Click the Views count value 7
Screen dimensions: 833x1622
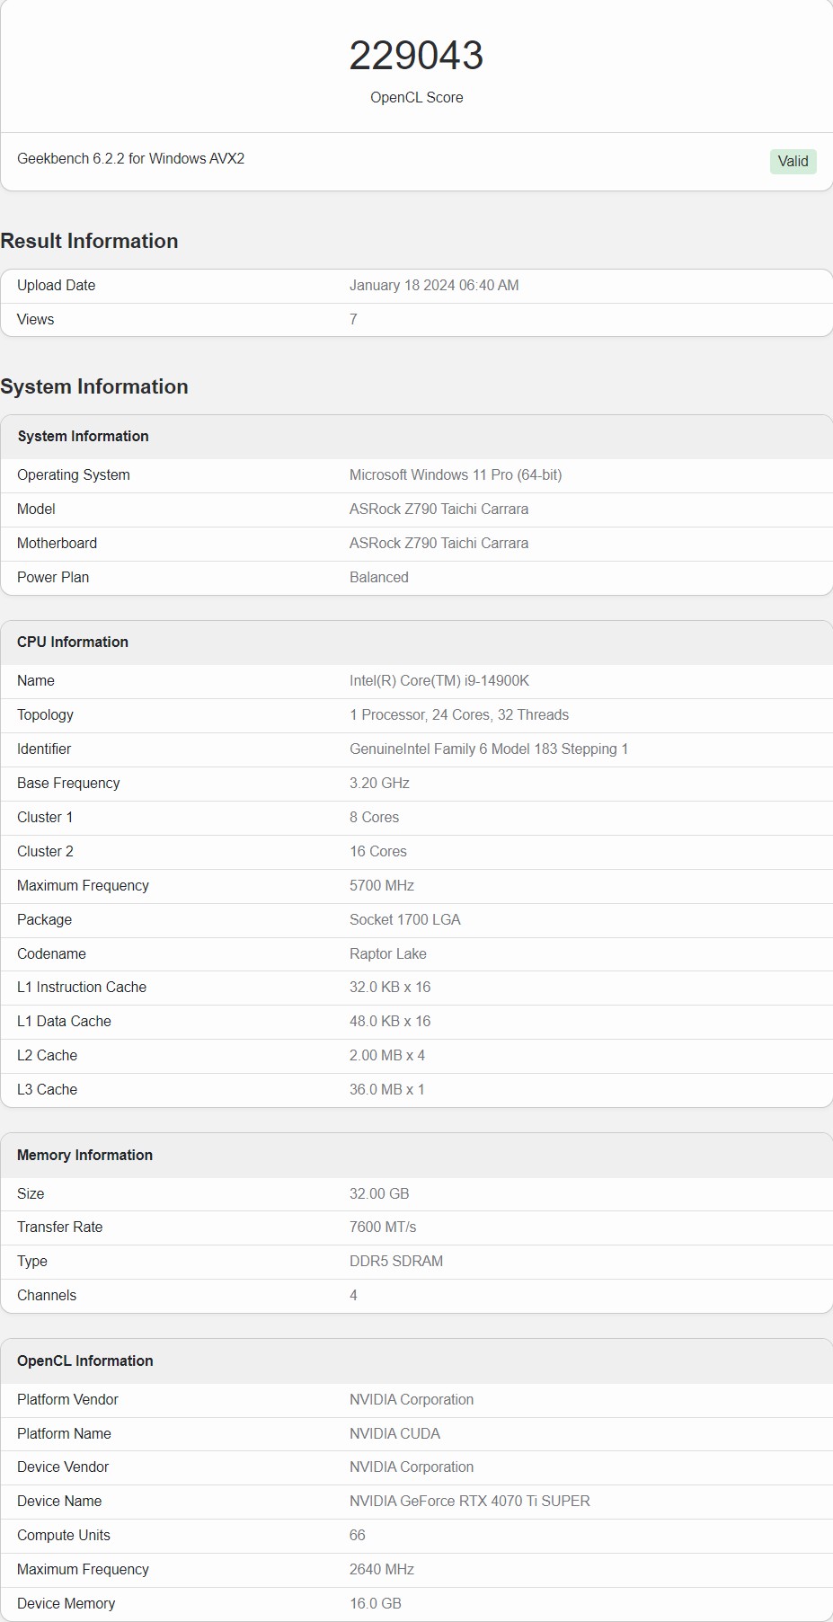[x=353, y=319]
